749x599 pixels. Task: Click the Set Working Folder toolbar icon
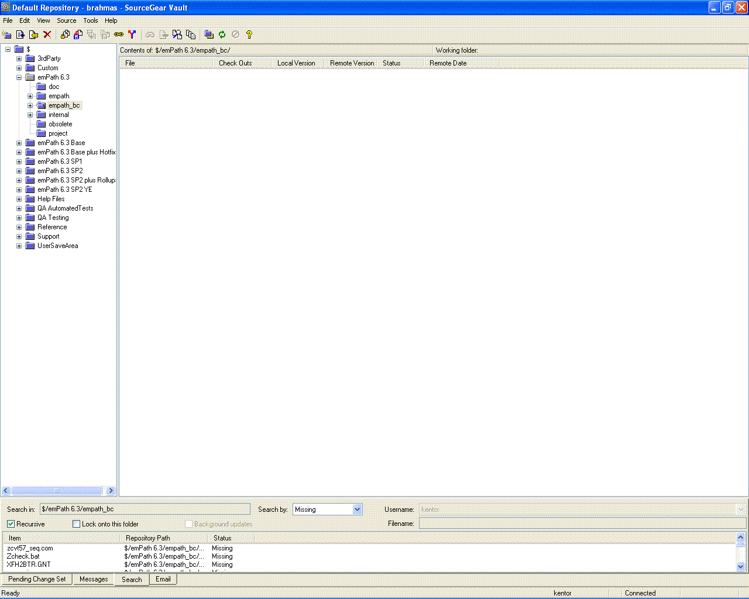point(209,35)
